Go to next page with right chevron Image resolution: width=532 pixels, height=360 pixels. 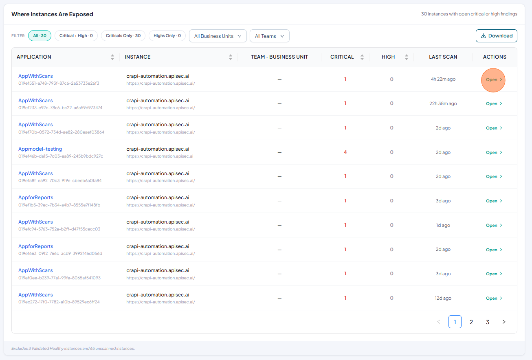[x=504, y=322]
